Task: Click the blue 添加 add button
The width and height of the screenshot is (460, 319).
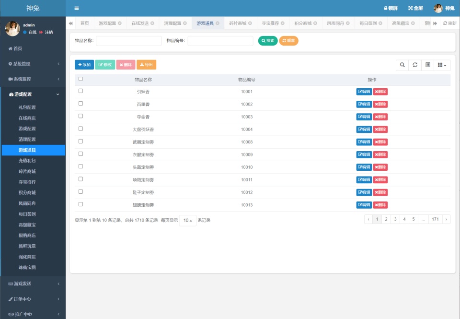Action: pyautogui.click(x=84, y=65)
